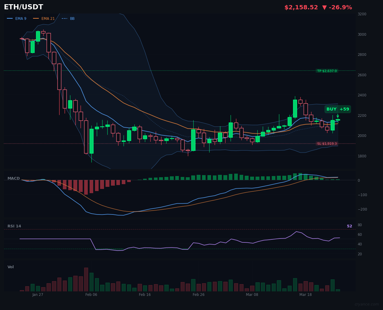Click the TP $2,637.0 take-profit label
This screenshot has width=383, height=310.
tap(327, 71)
